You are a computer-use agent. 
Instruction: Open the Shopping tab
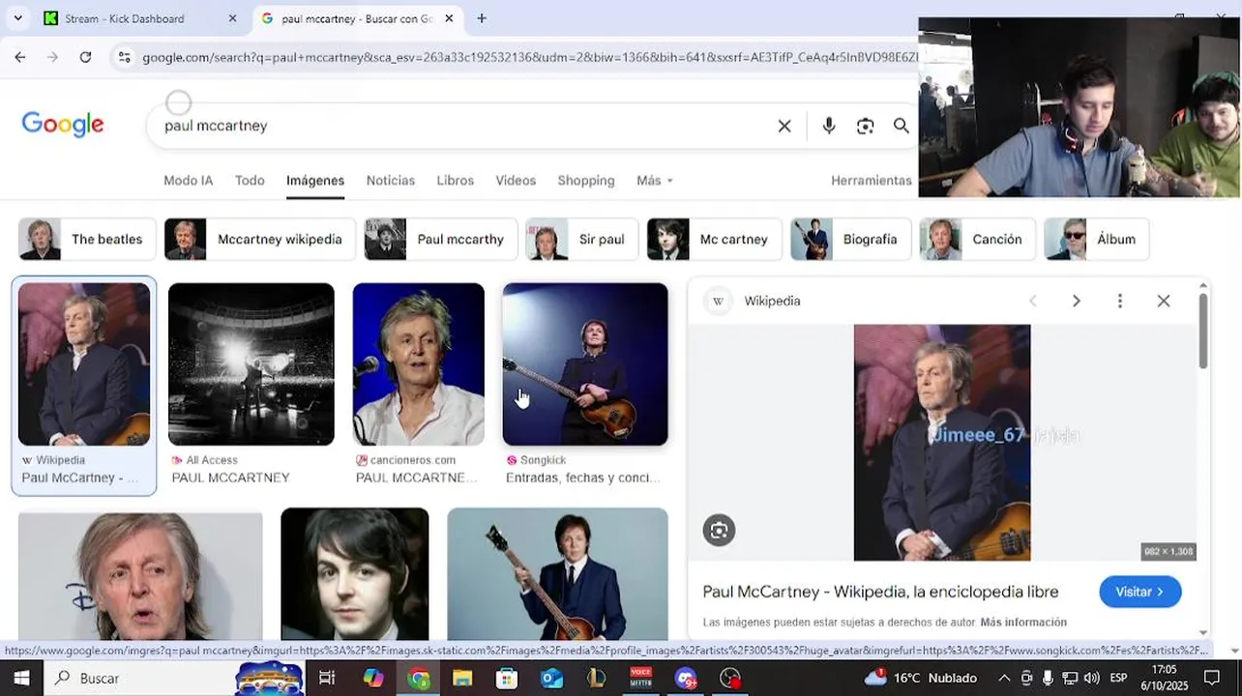pyautogui.click(x=586, y=181)
